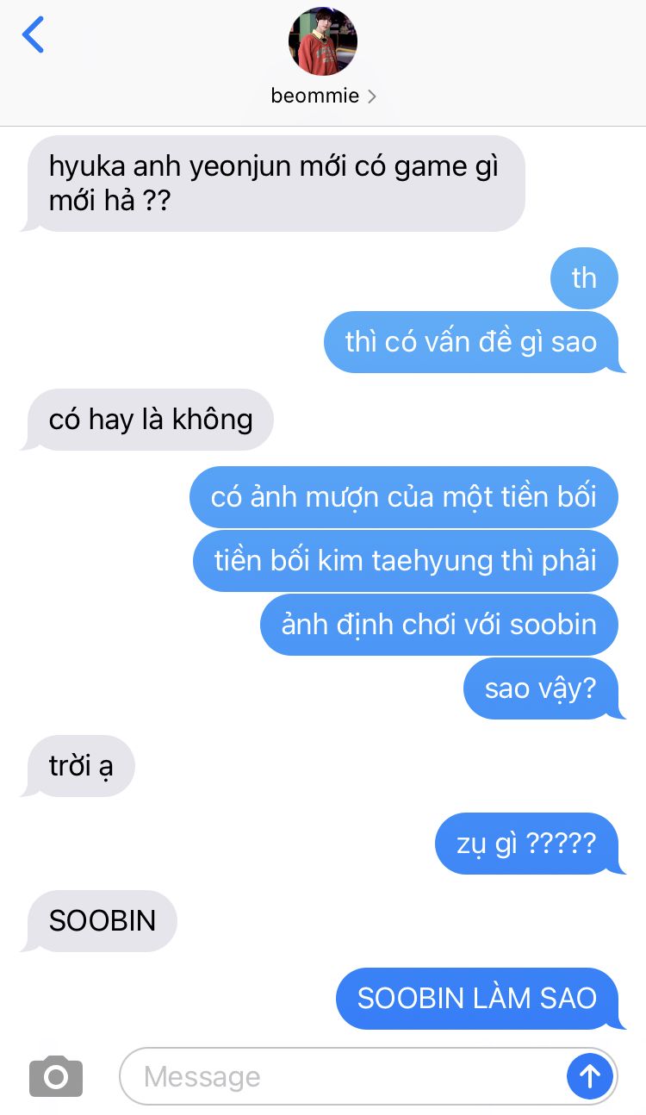The image size is (646, 1115).
Task: Select the "hyuka anh yeonjun" gray message bubble
Action: point(273,184)
